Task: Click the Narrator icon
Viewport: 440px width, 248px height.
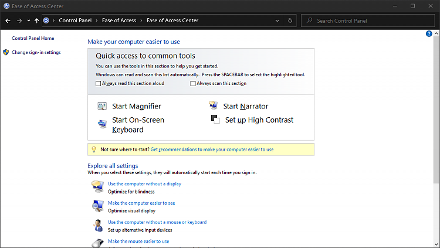Action: point(214,105)
